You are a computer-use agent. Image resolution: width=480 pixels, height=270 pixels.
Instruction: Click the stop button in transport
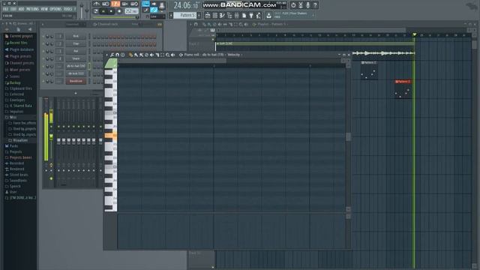[x=111, y=11]
